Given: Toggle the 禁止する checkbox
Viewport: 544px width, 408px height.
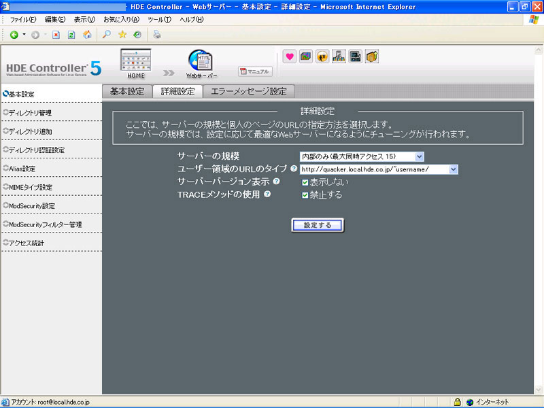Looking at the screenshot, I should [x=305, y=195].
